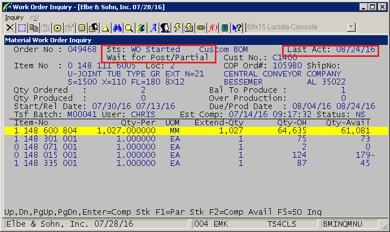The image size is (390, 232).
Task: Click the lightning bolt with page icon
Action: (189, 28)
